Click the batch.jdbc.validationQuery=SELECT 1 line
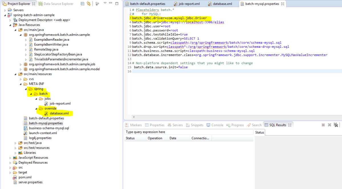Screen dimensions: 342x189 pos(166,39)
